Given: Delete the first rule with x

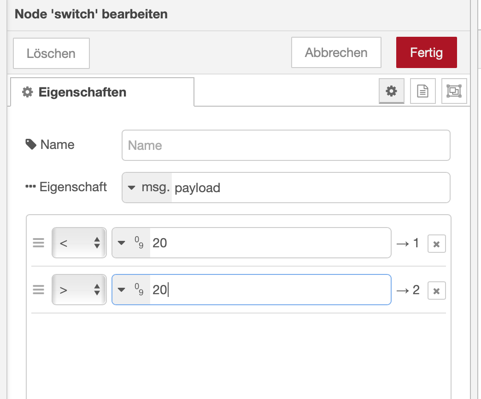Looking at the screenshot, I should pos(436,244).
